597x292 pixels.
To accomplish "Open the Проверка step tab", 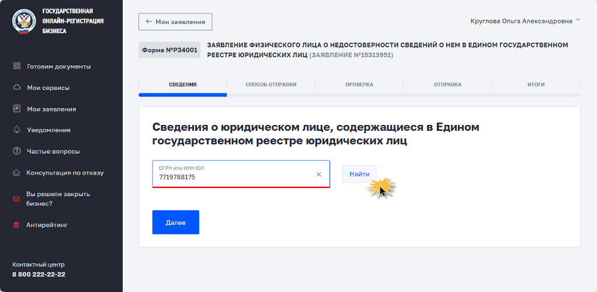I will (359, 85).
